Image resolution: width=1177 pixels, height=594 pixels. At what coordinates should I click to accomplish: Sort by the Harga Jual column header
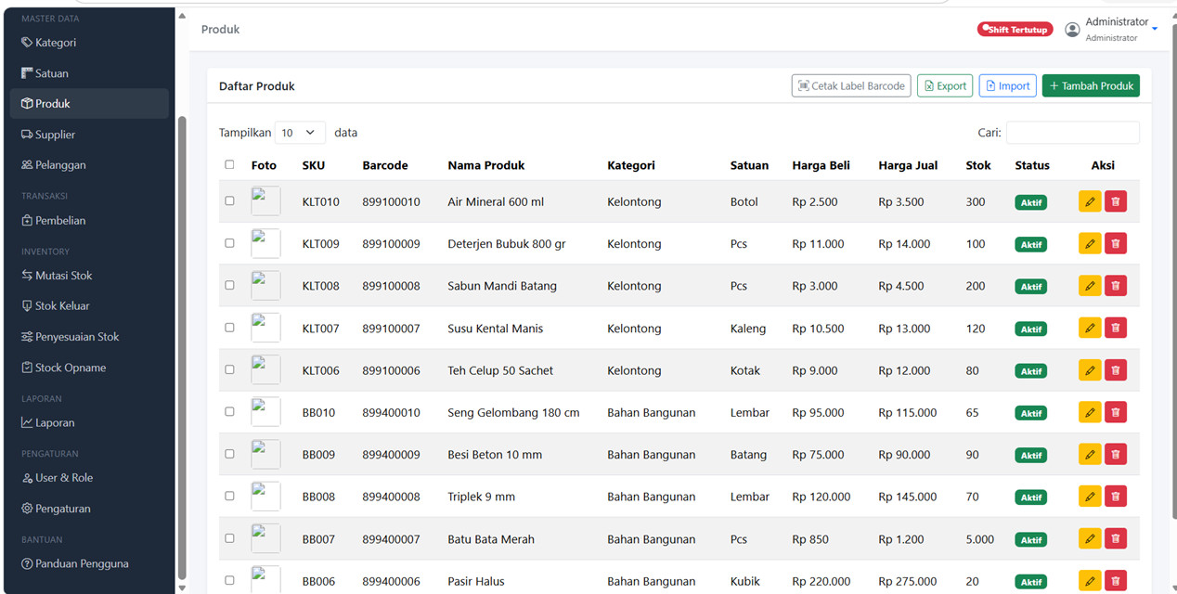(908, 165)
